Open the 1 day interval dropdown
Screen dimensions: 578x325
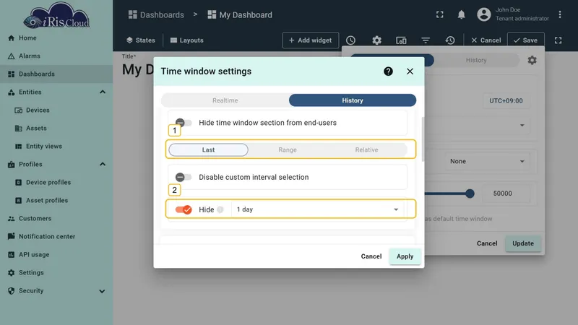click(x=317, y=209)
